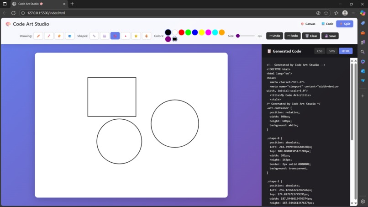This screenshot has width=368, height=207.
Task: Open the browser profile avatar
Action: tap(345, 13)
